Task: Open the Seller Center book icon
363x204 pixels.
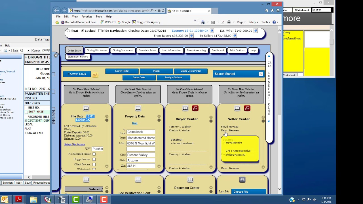Action: click(237, 109)
